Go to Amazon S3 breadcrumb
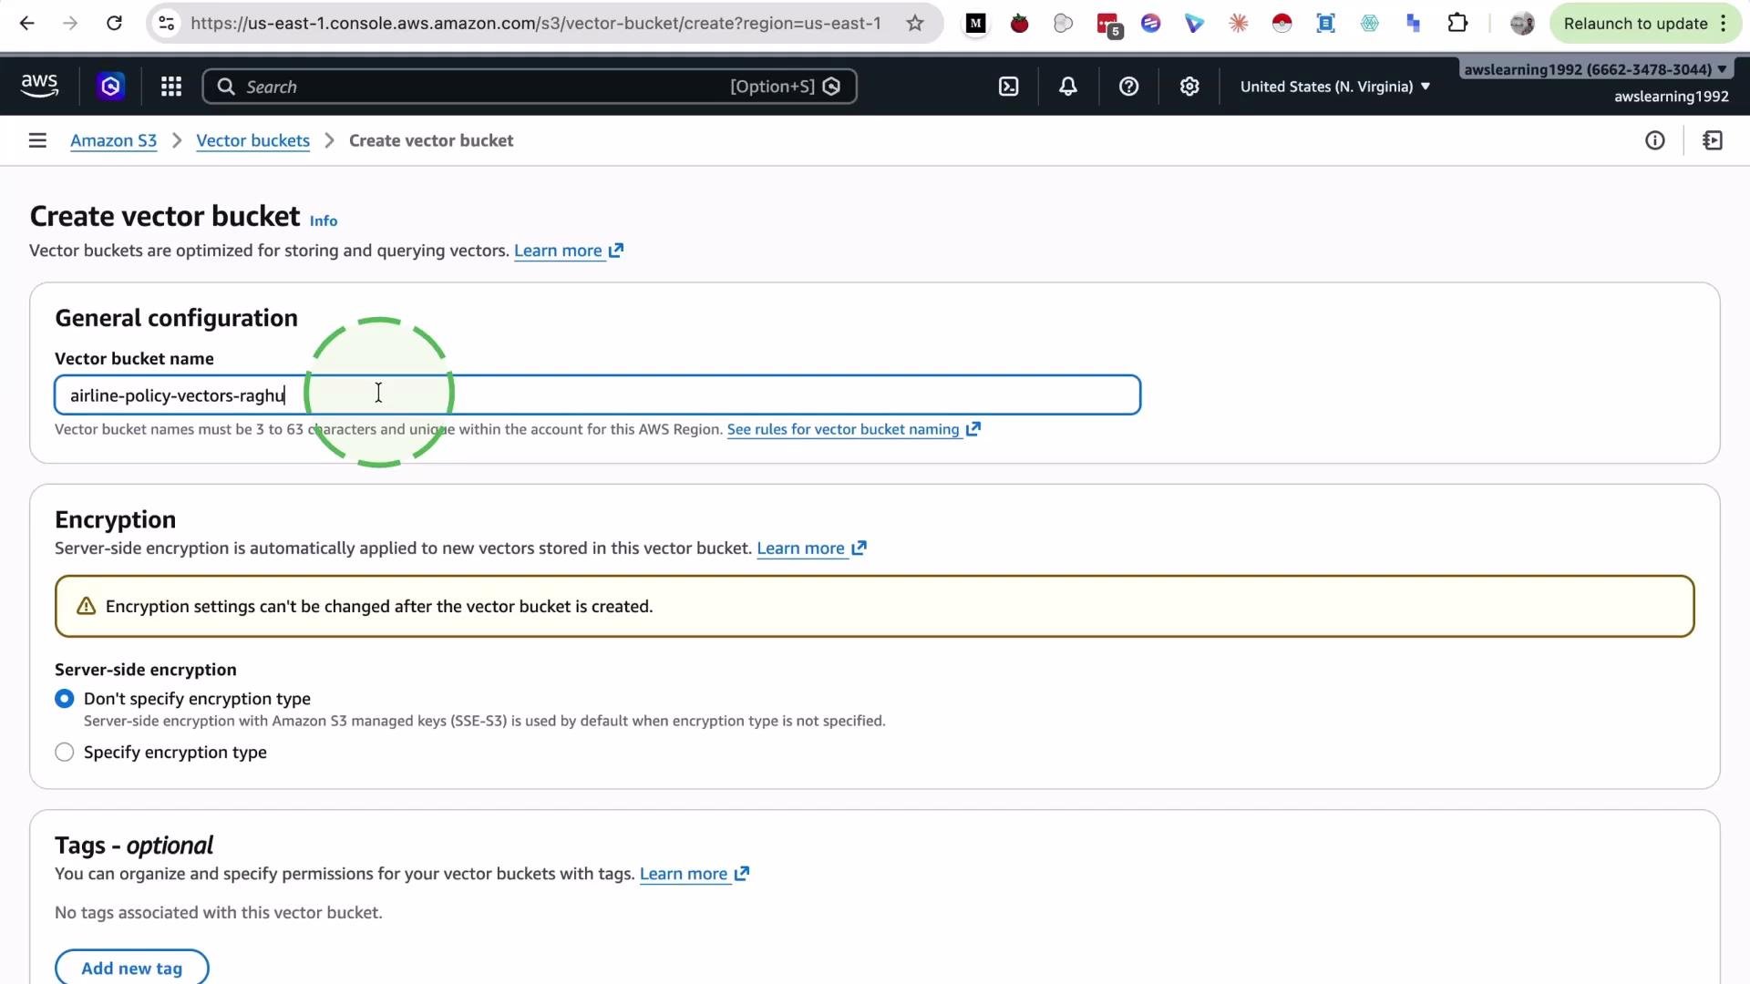The width and height of the screenshot is (1750, 984). [113, 140]
